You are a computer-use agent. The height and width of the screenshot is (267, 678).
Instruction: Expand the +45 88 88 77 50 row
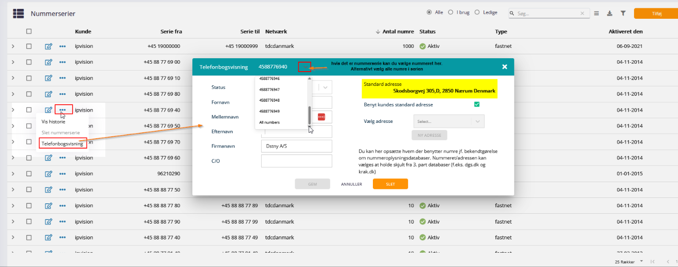13,190
